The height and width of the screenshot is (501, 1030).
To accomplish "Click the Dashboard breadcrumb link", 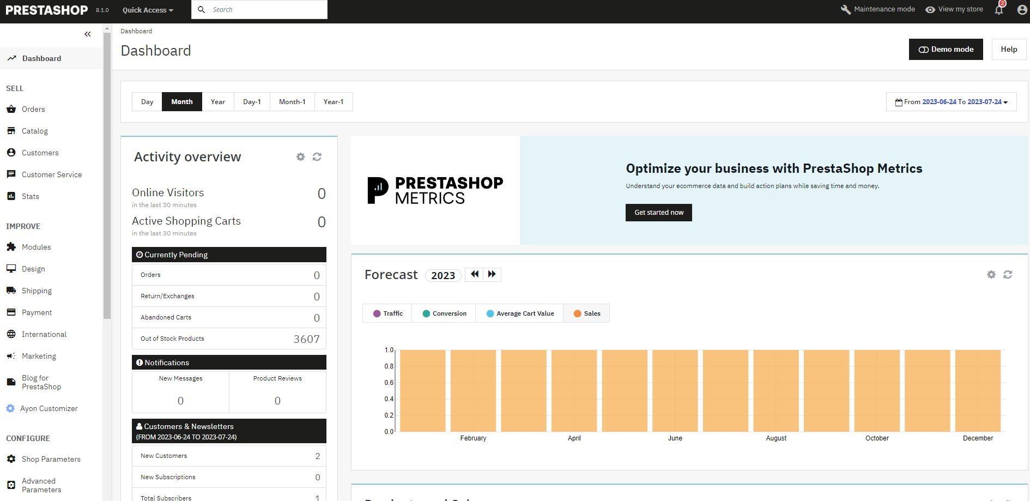I will [x=136, y=31].
